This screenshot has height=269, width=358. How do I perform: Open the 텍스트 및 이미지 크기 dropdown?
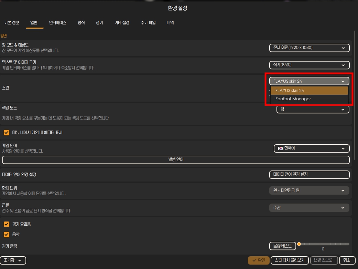[309, 65]
